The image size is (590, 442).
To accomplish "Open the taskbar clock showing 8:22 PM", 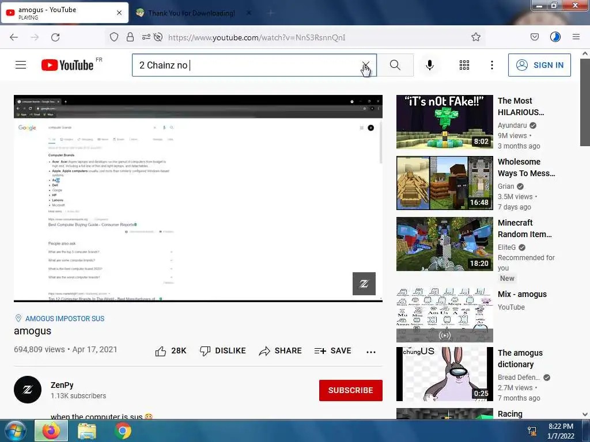I will (x=561, y=431).
